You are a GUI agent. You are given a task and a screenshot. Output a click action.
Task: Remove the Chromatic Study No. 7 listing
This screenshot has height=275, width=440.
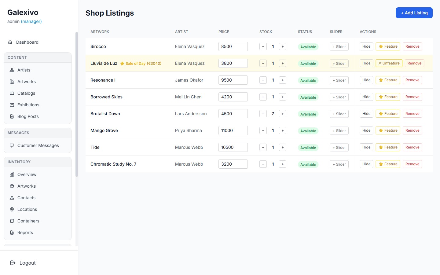coord(412,164)
